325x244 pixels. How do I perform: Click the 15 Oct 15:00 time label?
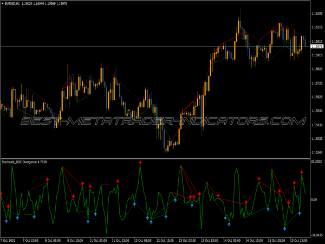299,241
